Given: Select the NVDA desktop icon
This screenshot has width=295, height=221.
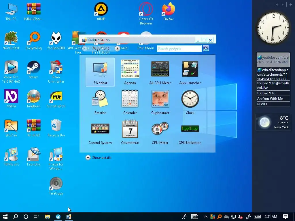Looking at the screenshot, I should (11, 99).
